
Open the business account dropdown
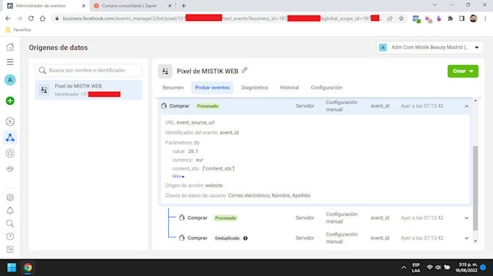pyautogui.click(x=430, y=47)
